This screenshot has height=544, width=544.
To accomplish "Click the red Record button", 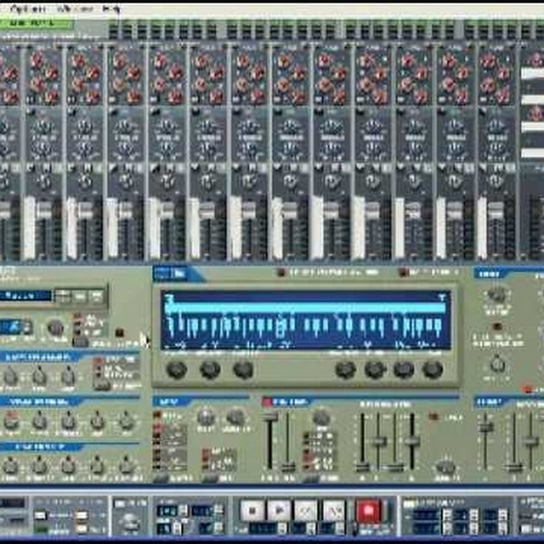I will (x=368, y=511).
